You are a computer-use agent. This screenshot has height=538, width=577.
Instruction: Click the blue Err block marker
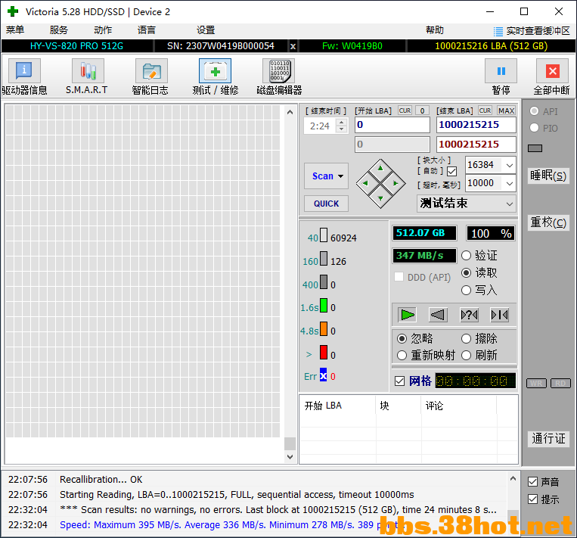click(x=323, y=375)
